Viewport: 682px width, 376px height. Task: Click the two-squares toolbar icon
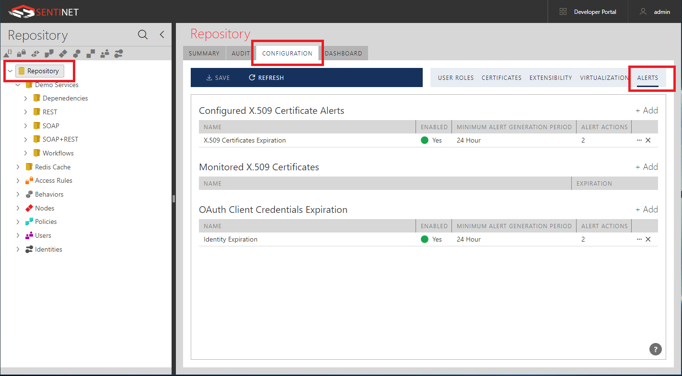[91, 53]
